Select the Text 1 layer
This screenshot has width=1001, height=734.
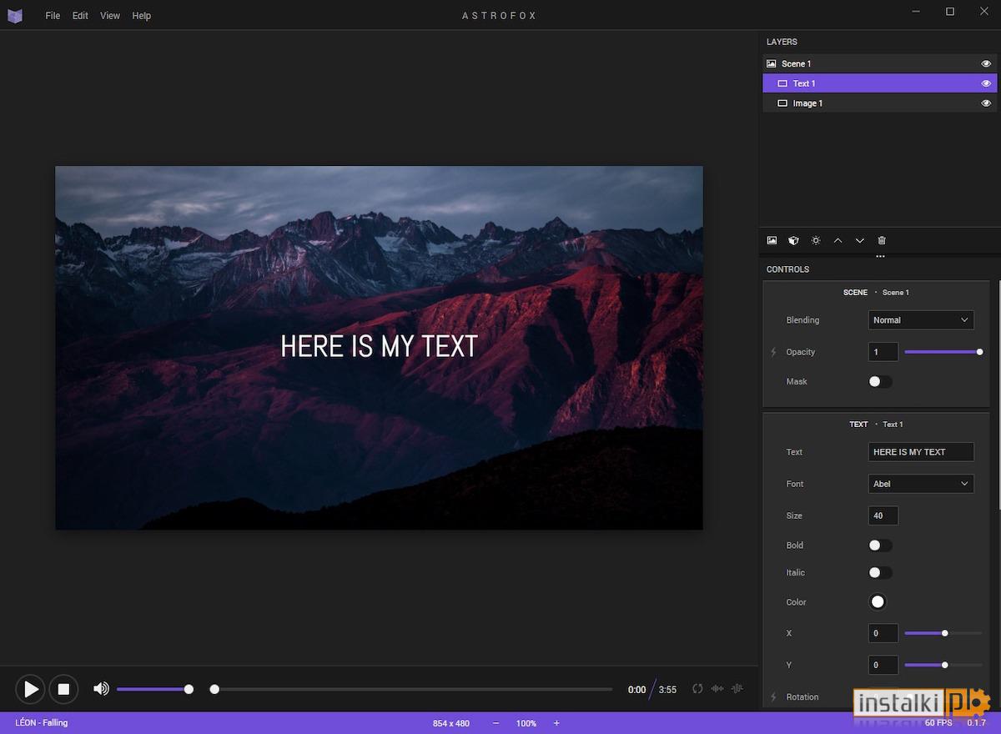pyautogui.click(x=880, y=83)
